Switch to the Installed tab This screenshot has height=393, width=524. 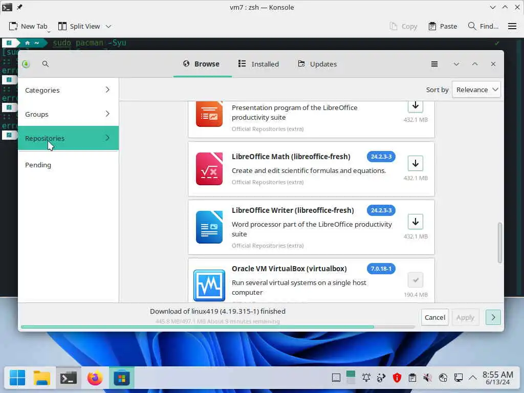[x=258, y=64]
